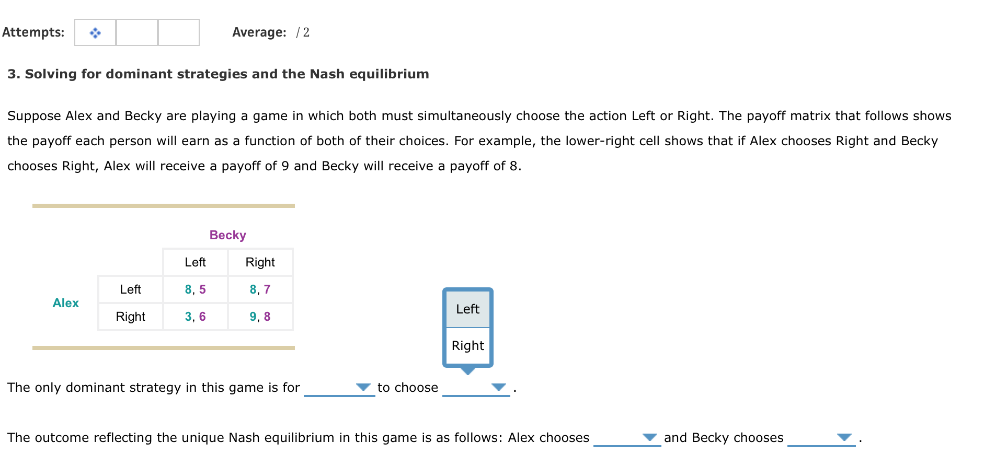Click Becky's 'Right' column header
This screenshot has height=466, width=984.
click(x=260, y=262)
